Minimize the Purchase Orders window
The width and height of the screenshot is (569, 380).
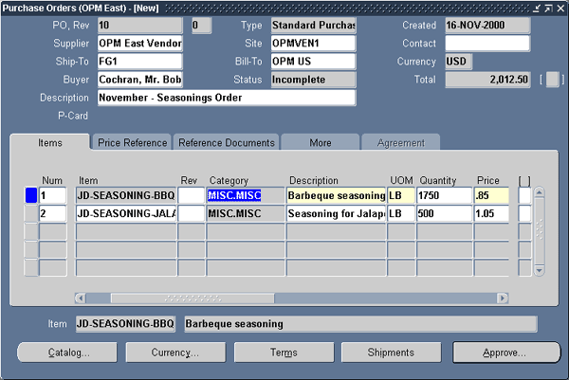pyautogui.click(x=537, y=8)
